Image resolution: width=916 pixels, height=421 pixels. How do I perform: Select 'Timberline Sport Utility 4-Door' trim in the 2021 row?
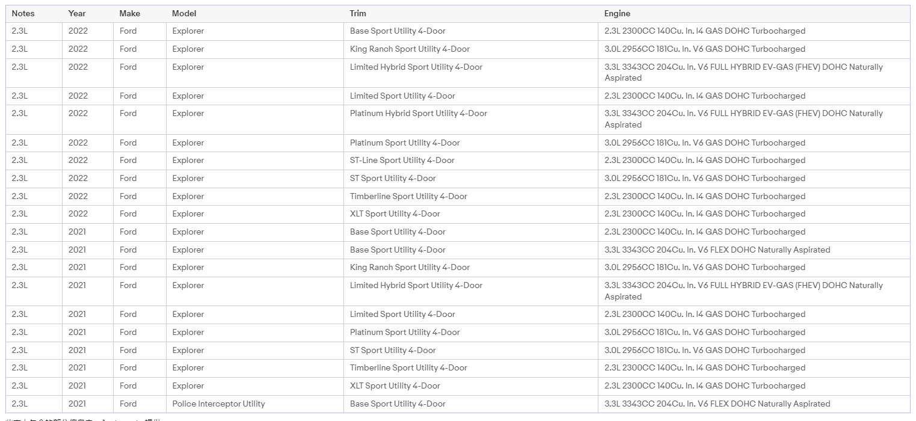click(x=408, y=367)
